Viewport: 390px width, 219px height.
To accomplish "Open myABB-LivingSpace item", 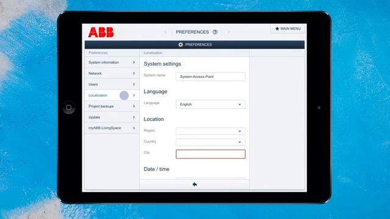I will point(112,128).
